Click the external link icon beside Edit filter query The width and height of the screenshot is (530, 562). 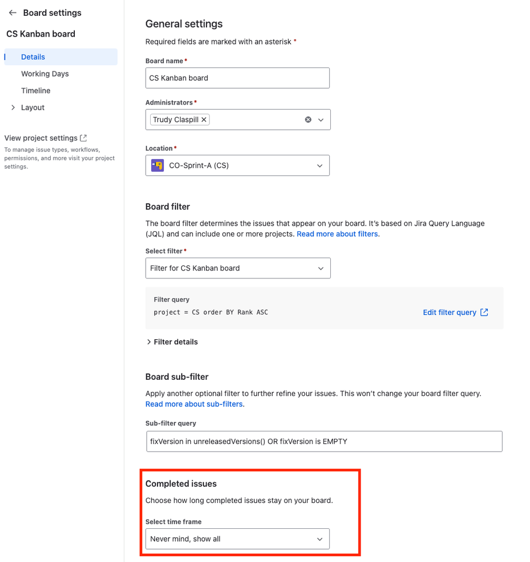tap(484, 312)
